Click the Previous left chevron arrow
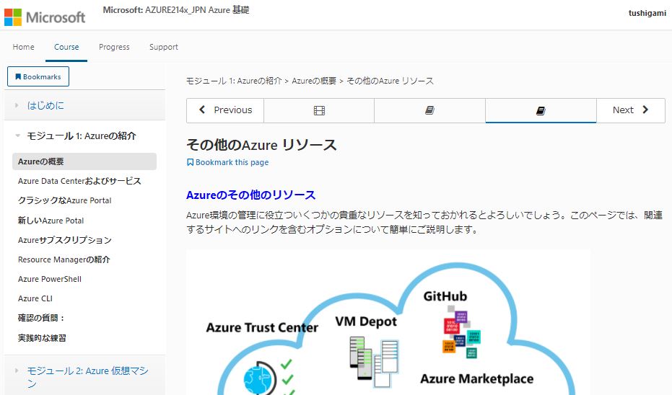The image size is (672, 395). (x=202, y=110)
